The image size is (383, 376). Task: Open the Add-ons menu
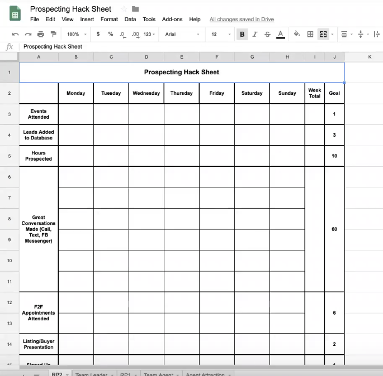pyautogui.click(x=172, y=20)
